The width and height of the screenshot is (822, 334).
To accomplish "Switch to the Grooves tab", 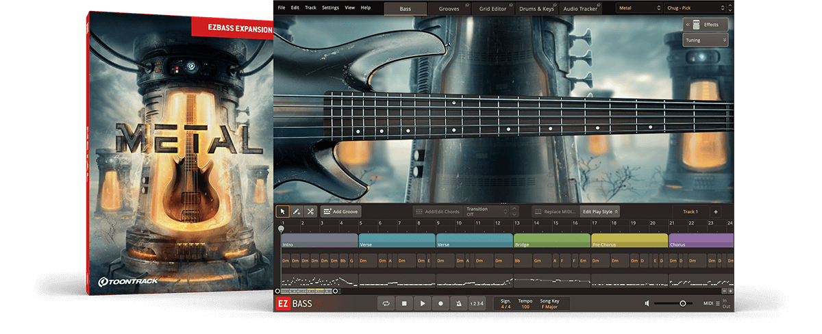I will (449, 8).
